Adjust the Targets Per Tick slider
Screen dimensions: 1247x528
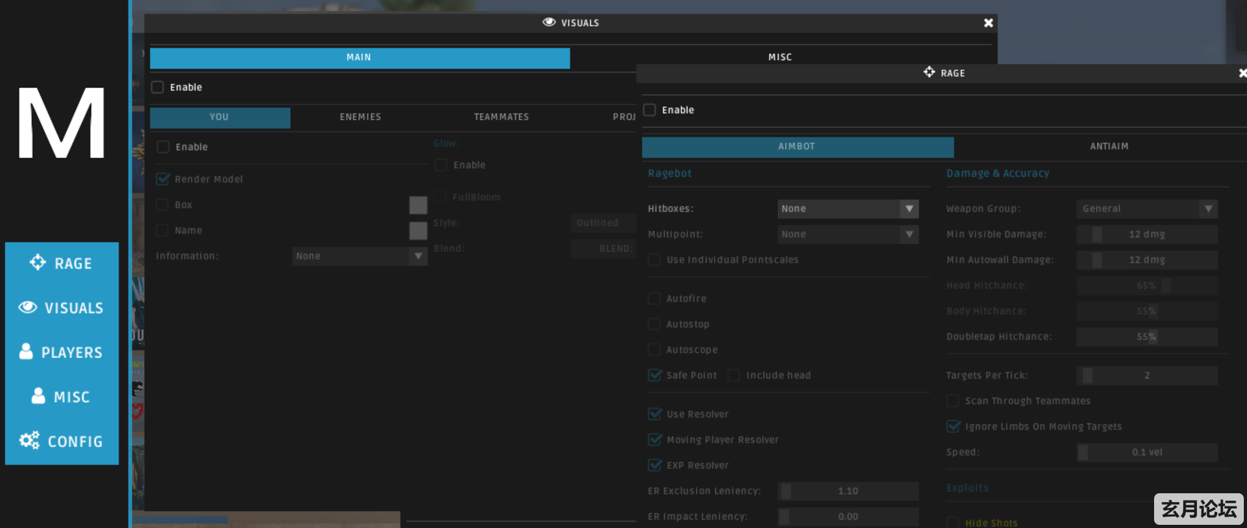coord(1147,375)
